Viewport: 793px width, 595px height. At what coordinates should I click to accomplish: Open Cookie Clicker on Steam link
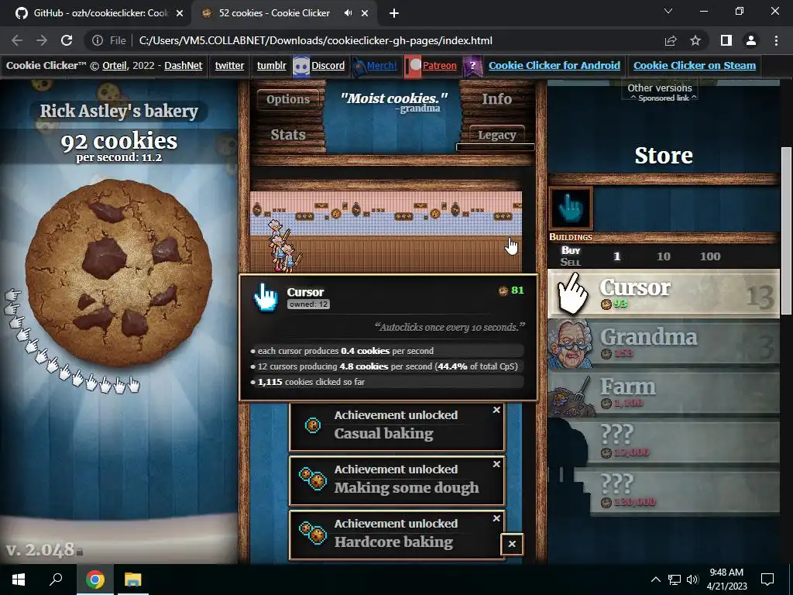695,65
